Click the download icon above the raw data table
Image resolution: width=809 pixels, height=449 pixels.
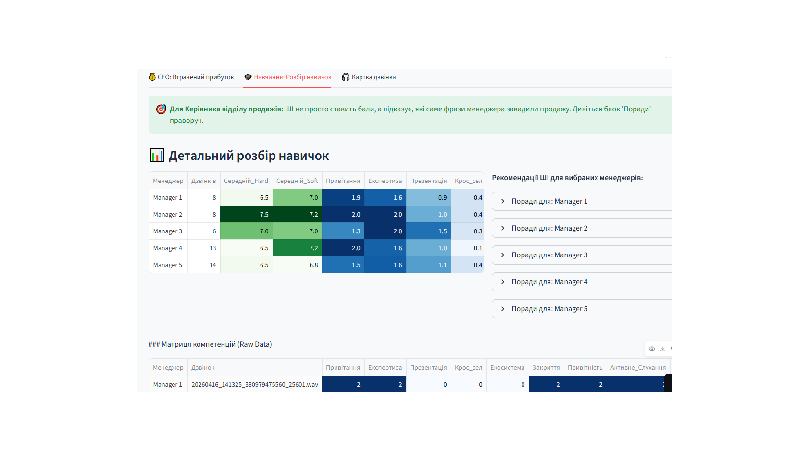tap(663, 349)
